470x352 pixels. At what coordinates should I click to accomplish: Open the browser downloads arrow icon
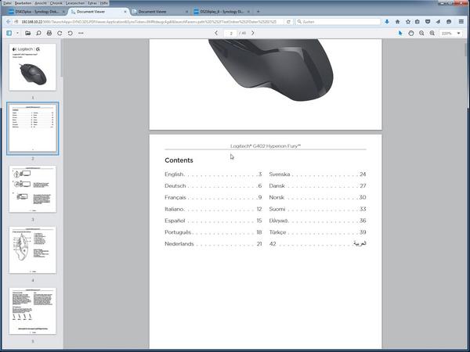[387, 22]
